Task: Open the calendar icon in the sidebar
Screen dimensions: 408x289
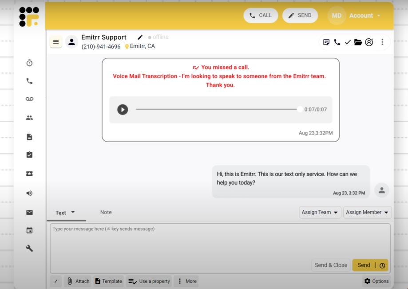Action: pyautogui.click(x=29, y=230)
